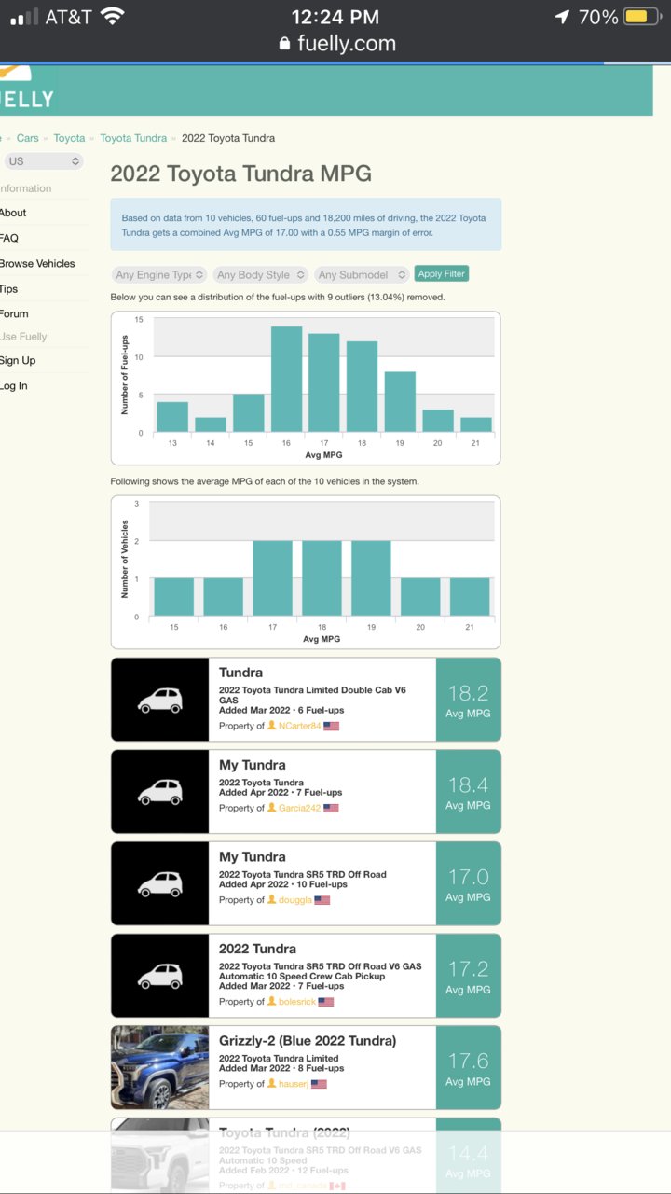Screen dimensions: 671x1194
Task: Click the Apply Filter button
Action: click(442, 274)
